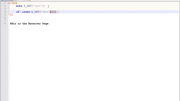The width and height of the screenshot is (180, 101).
Task: Select line number 7 in the margin
Action: tap(5, 20)
